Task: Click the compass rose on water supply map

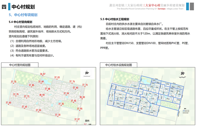Action: pyautogui.click(x=181, y=74)
